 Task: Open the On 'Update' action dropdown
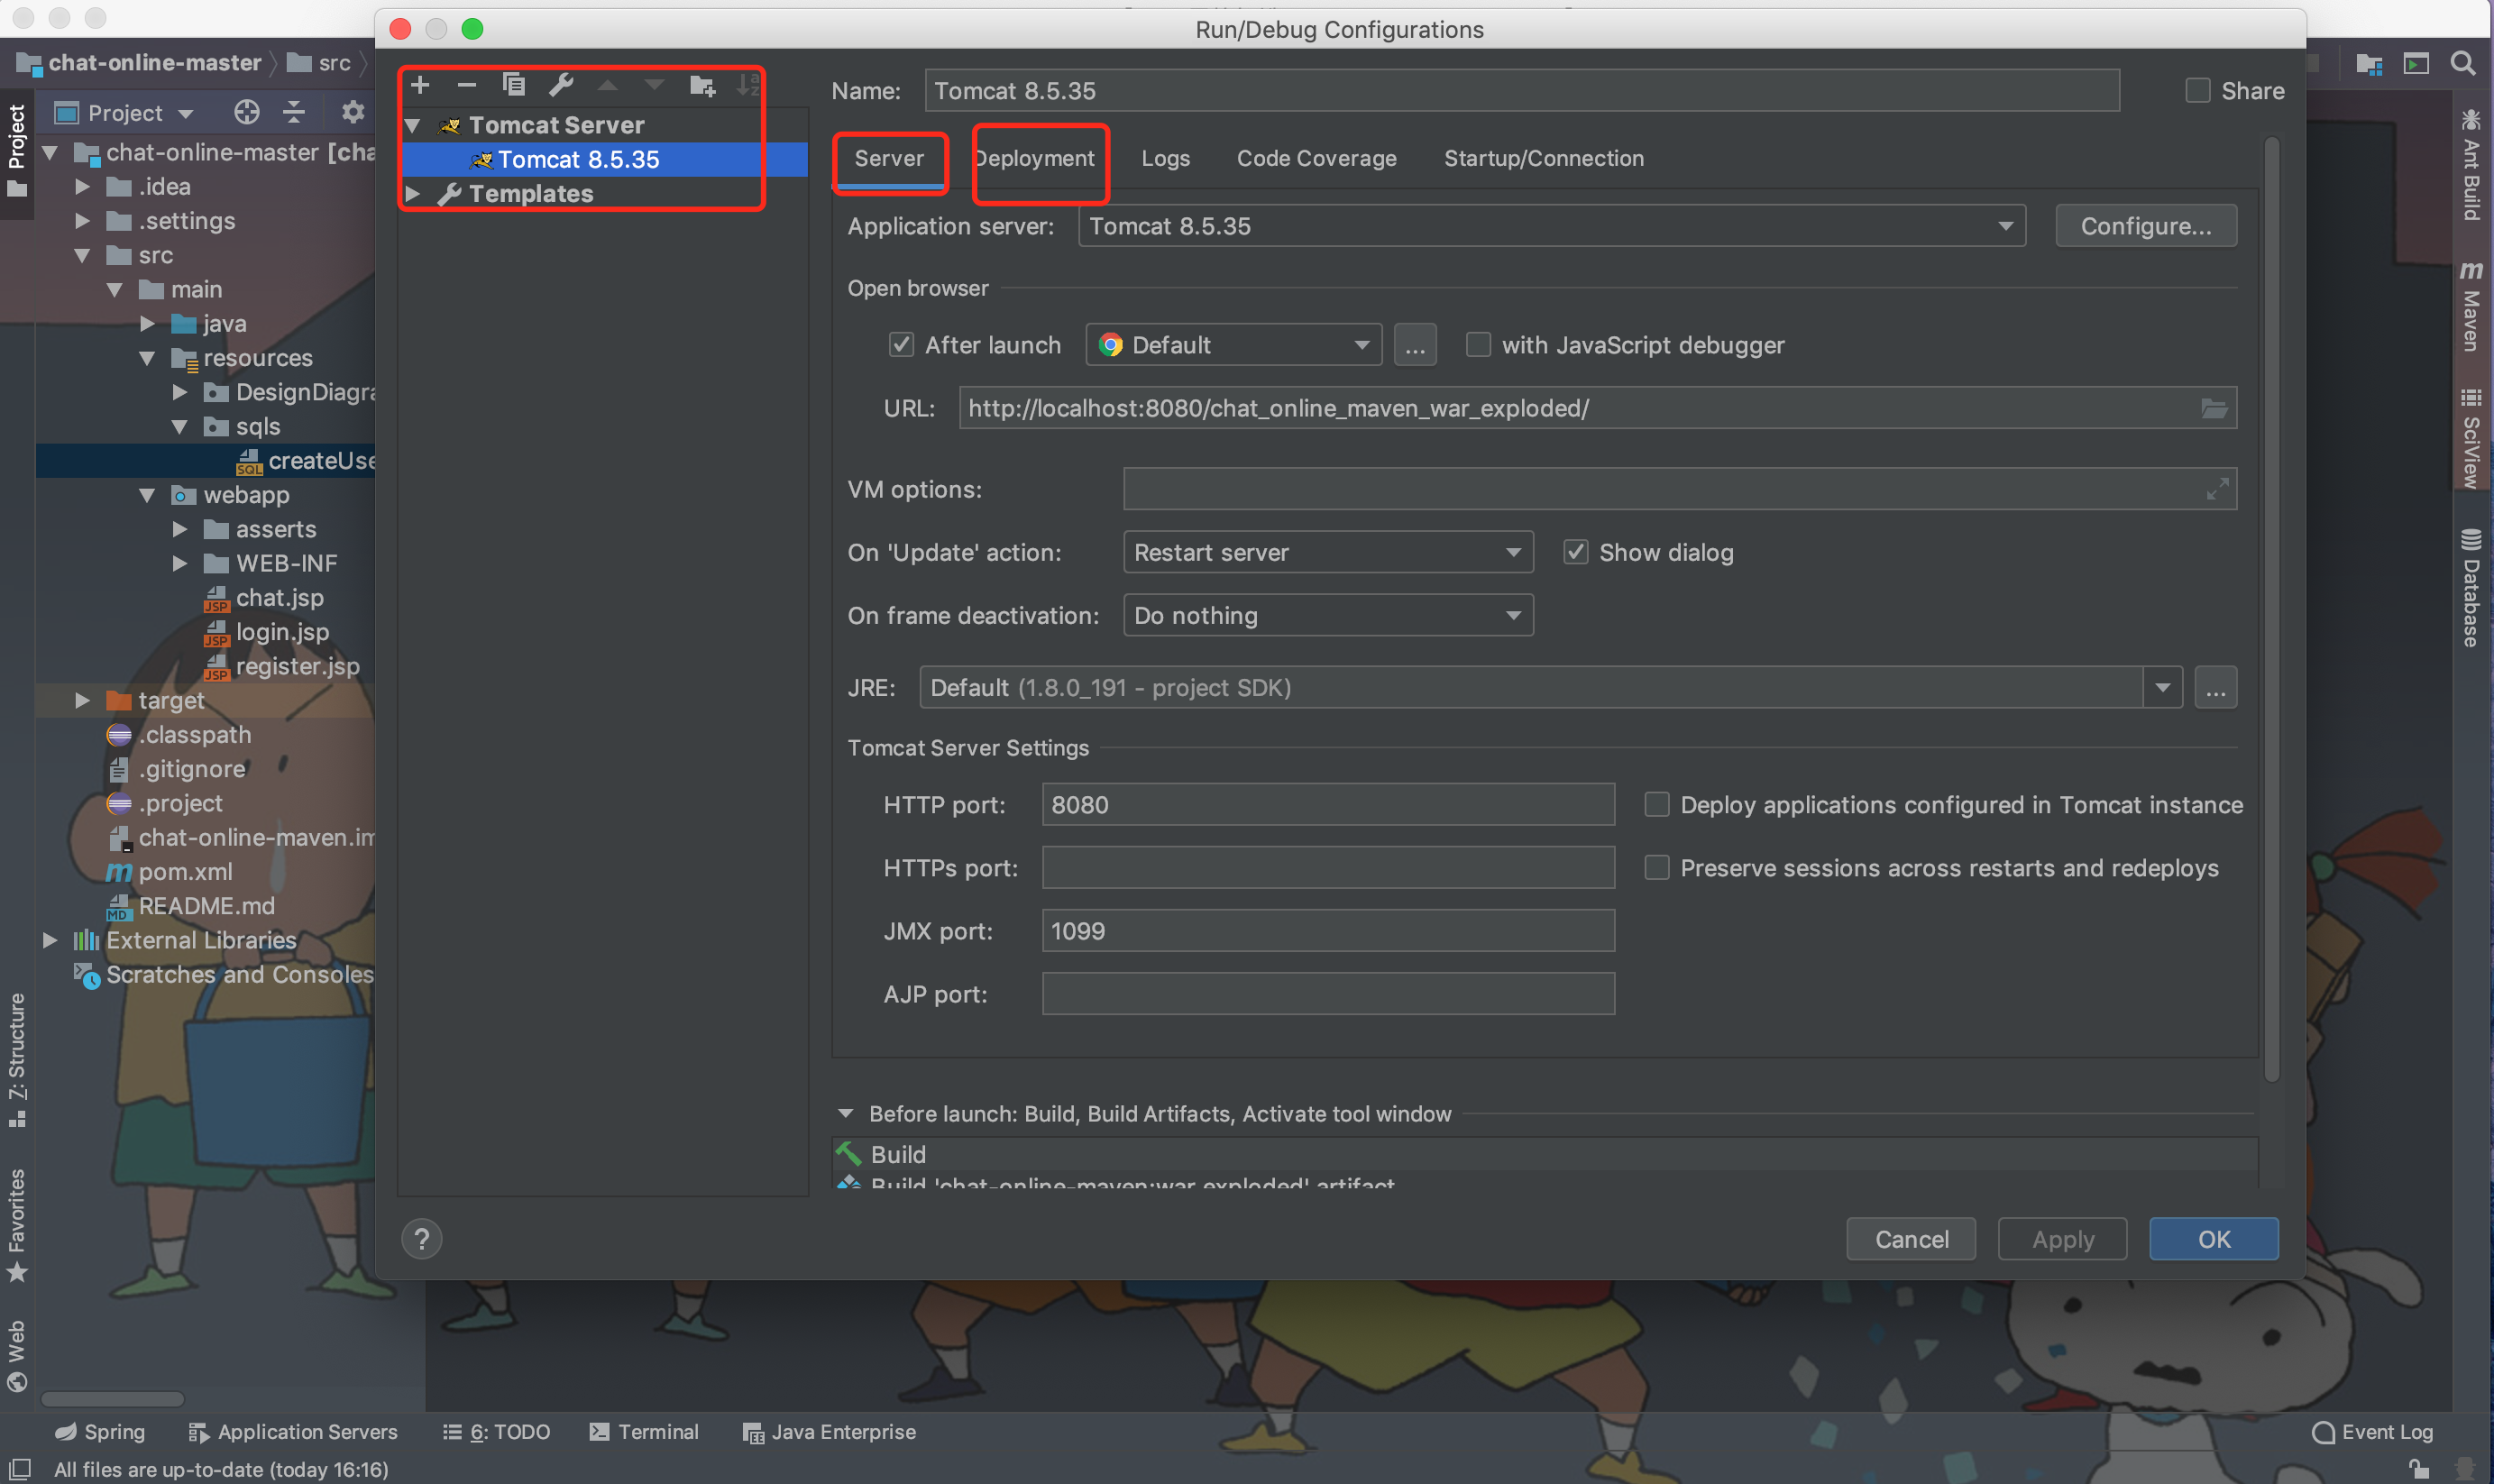point(1328,552)
